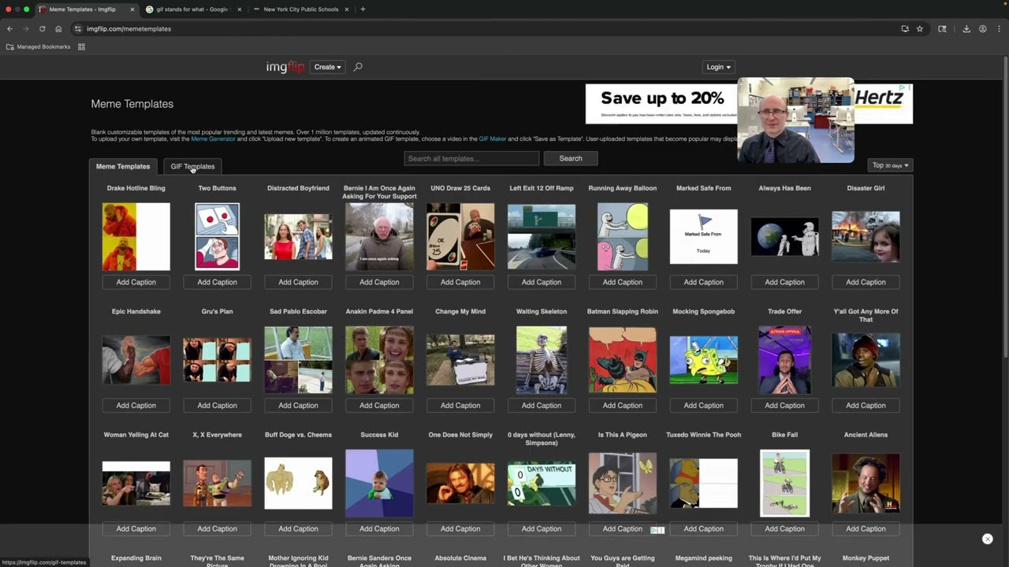Switch to the GIF Templates tab
This screenshot has width=1009, height=567.
tap(192, 166)
